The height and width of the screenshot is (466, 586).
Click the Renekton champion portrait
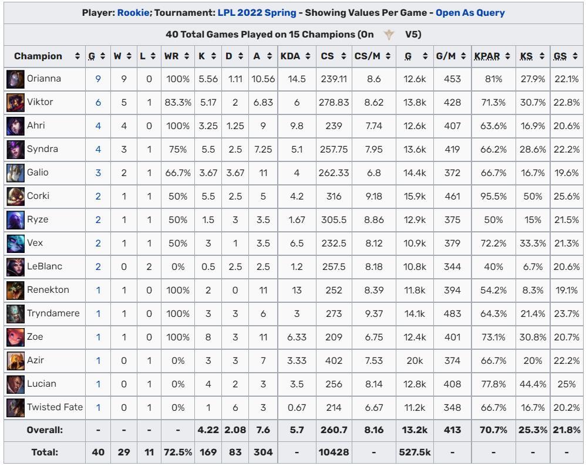pos(15,290)
